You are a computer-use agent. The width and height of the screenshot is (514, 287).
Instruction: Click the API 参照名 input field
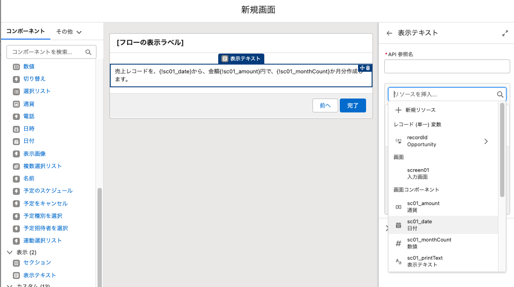[x=447, y=66]
